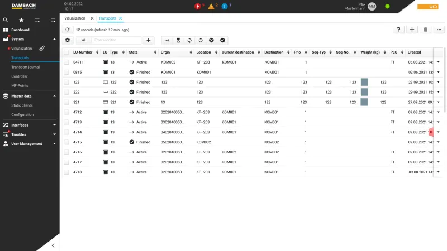Image resolution: width=447 pixels, height=251 pixels.
Task: Open Dashboard in sidebar
Action: click(x=20, y=30)
